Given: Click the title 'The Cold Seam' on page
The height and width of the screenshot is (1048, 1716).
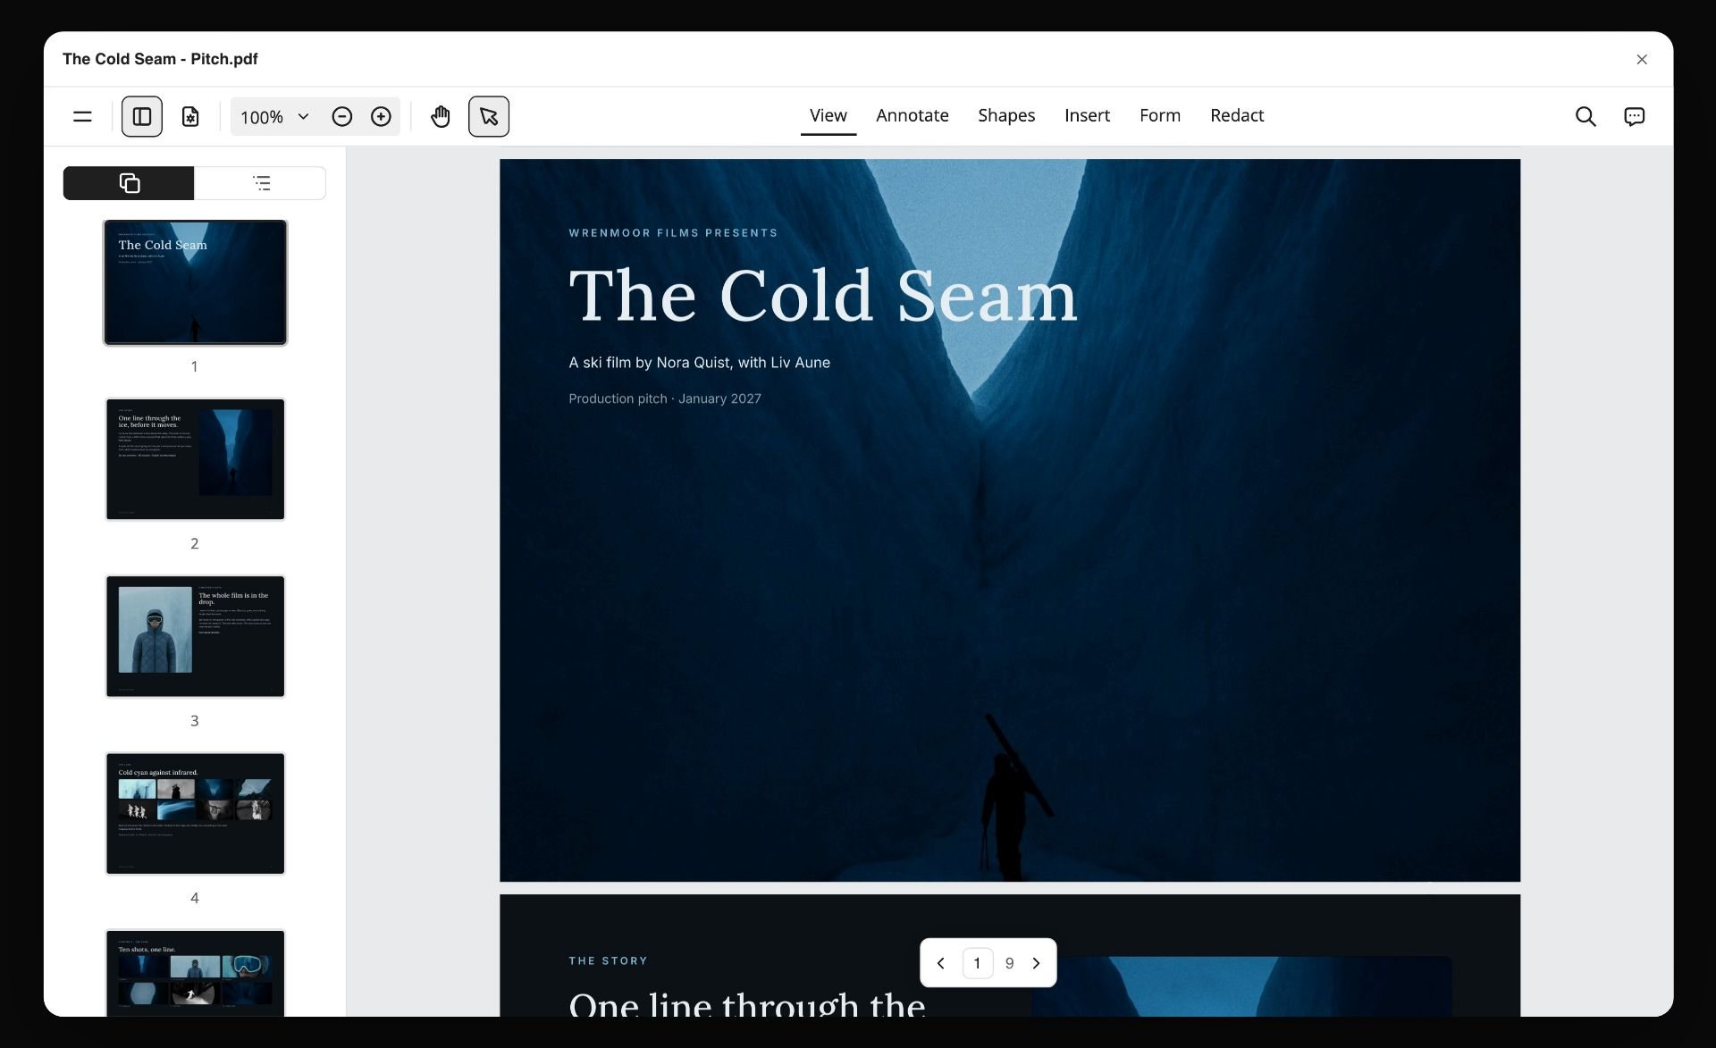Looking at the screenshot, I should coord(823,296).
